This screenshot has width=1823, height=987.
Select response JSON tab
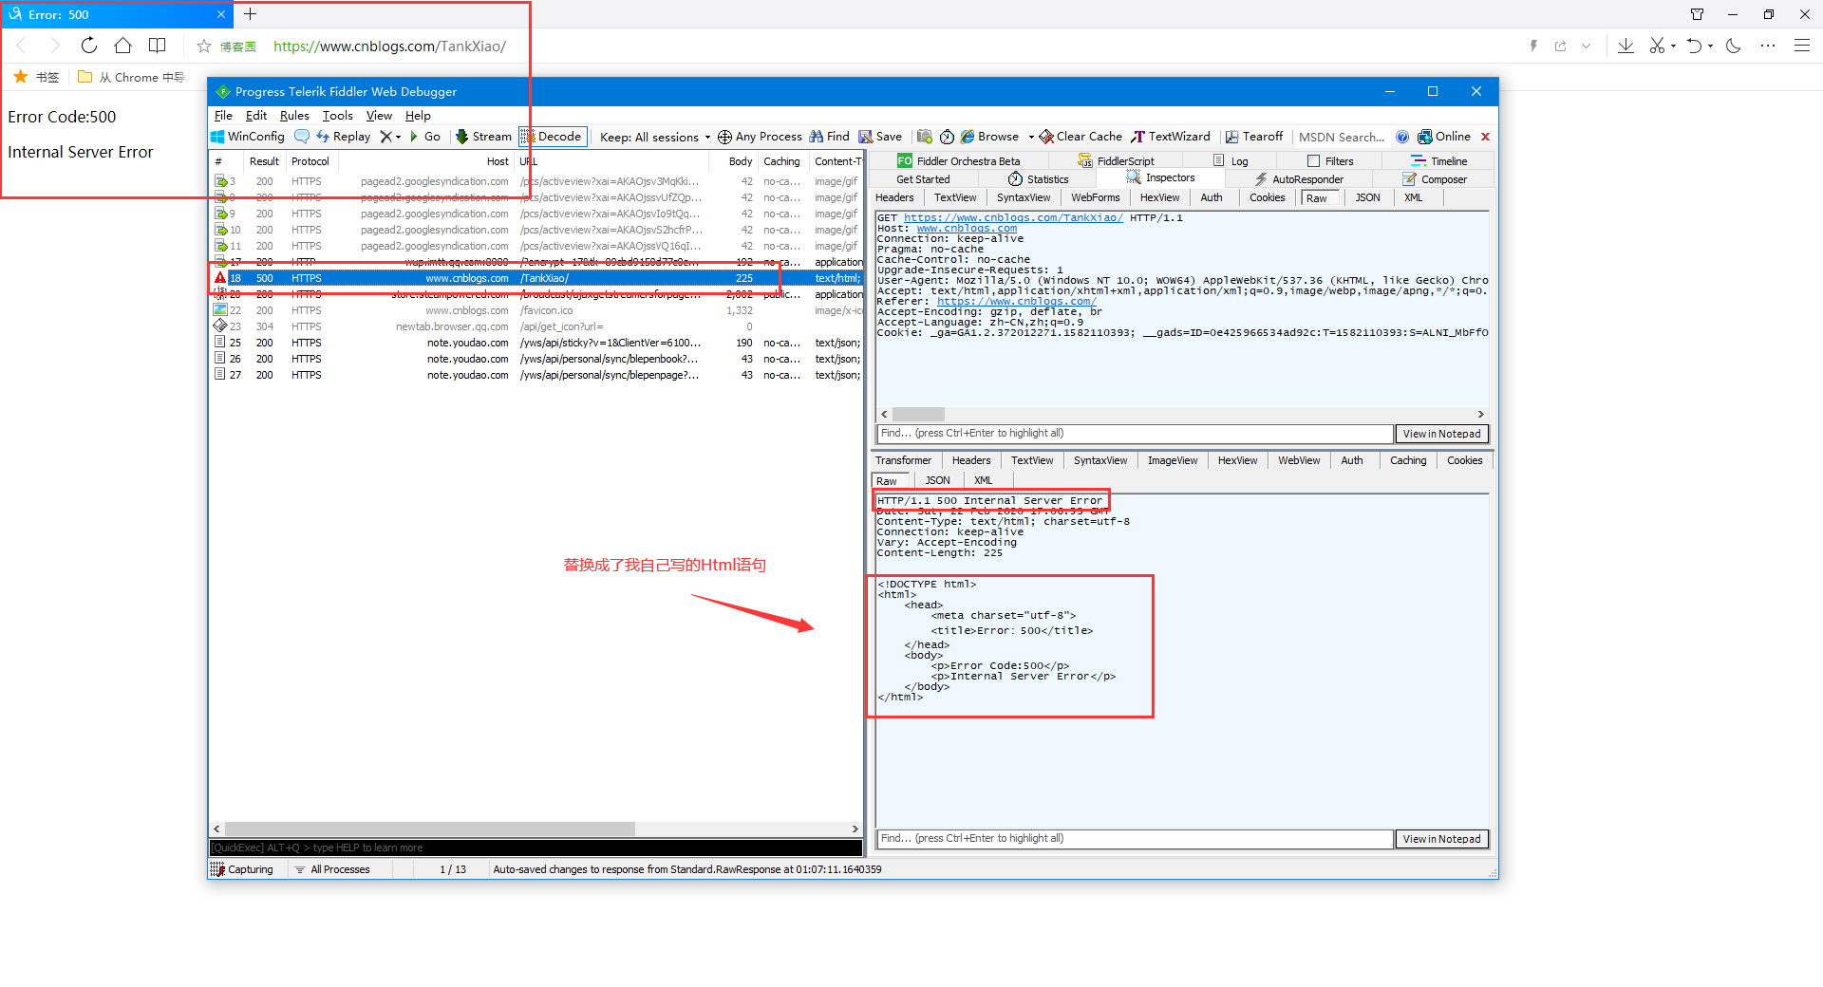pyautogui.click(x=937, y=481)
